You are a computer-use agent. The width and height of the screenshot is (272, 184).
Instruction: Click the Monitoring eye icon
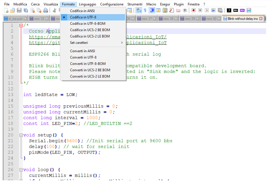click(185, 10)
